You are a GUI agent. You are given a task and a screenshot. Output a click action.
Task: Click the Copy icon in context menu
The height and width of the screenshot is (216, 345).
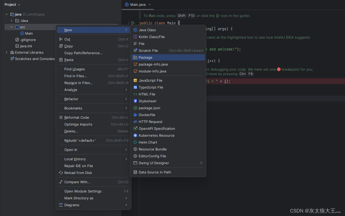pyautogui.click(x=61, y=46)
